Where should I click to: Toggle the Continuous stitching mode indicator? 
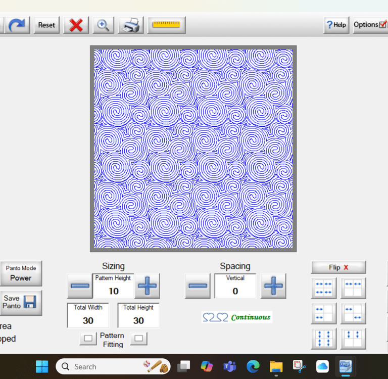pos(237,317)
